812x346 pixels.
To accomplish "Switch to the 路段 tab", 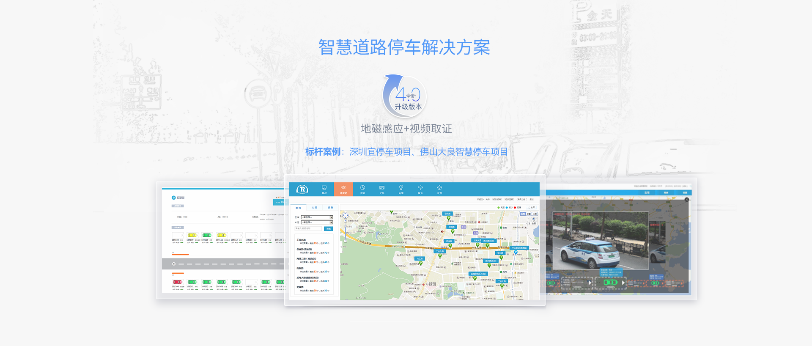I will [x=298, y=208].
